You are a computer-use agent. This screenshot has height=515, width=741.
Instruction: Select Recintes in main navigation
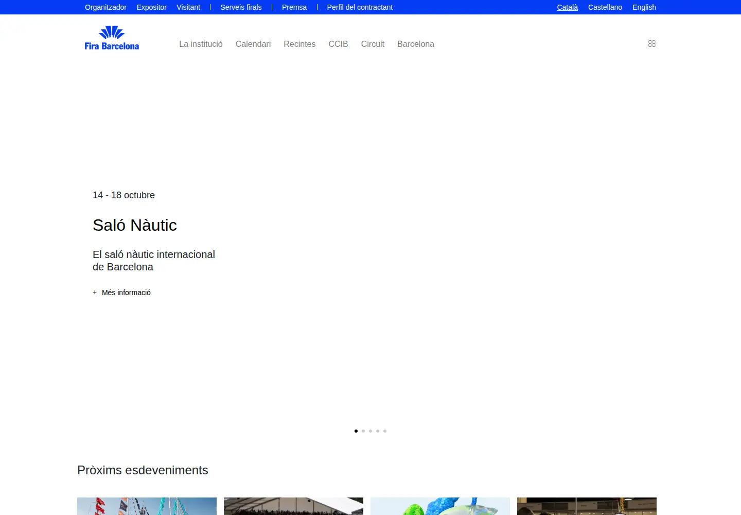coord(299,44)
